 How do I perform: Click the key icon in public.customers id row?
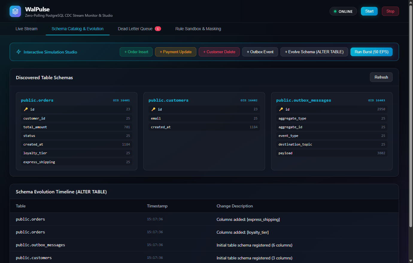[154, 109]
